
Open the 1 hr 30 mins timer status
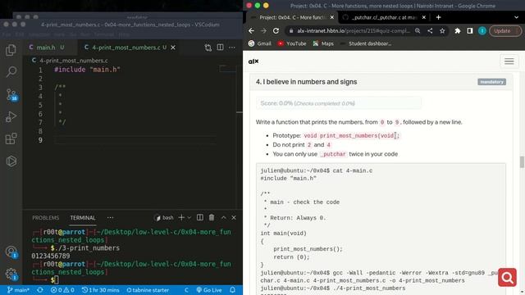100,290
